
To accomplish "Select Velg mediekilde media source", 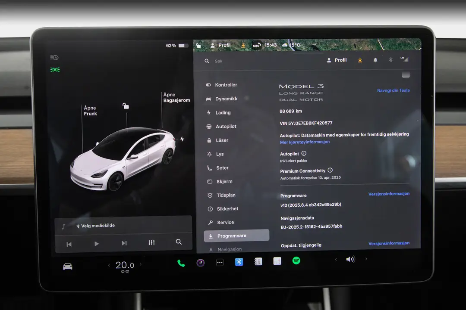I will click(95, 226).
